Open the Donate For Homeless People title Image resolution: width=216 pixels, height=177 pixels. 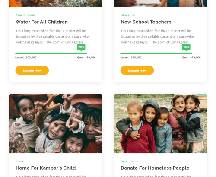[155, 168]
